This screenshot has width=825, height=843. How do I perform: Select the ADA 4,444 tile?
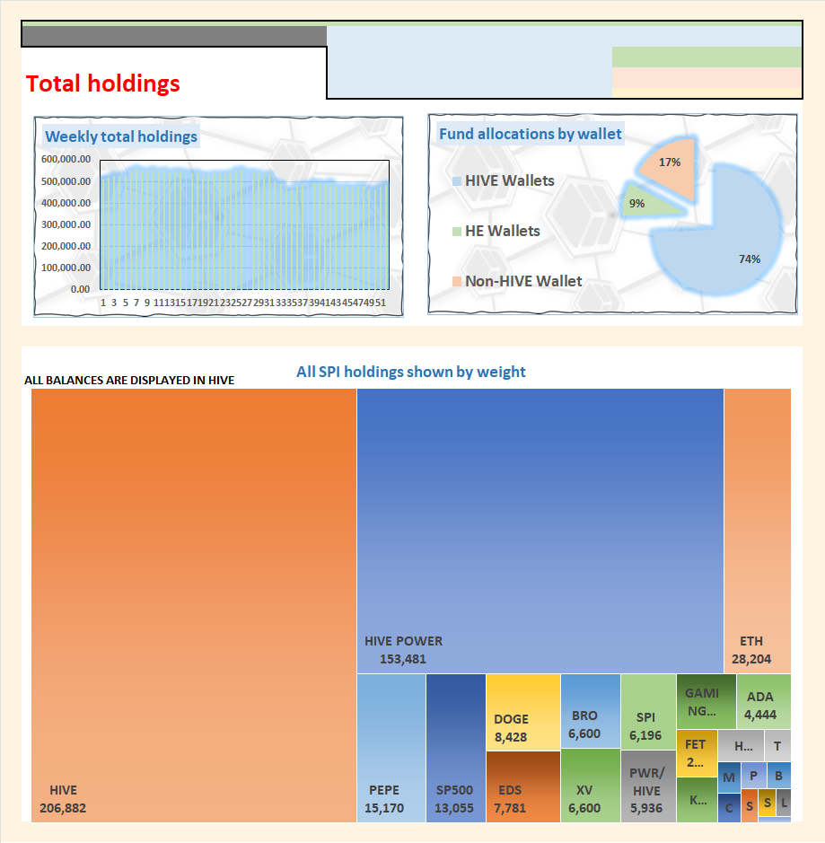764,702
